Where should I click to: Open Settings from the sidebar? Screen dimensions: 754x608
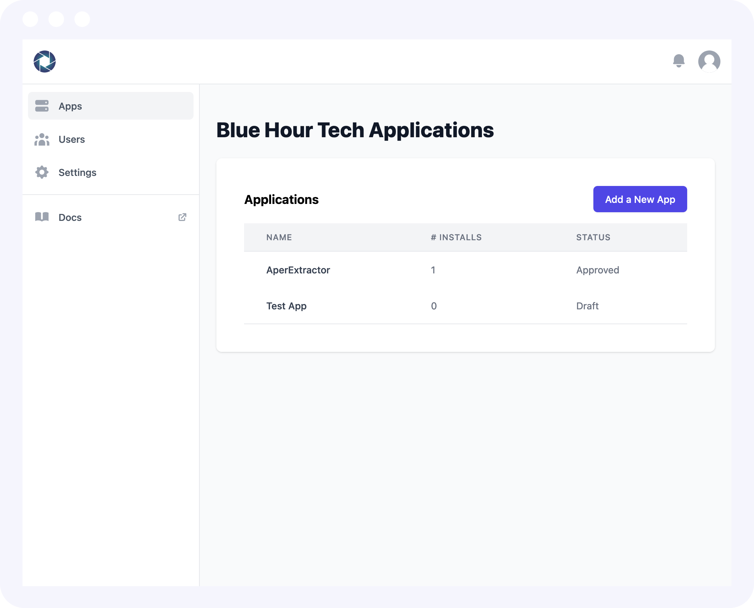click(x=77, y=173)
